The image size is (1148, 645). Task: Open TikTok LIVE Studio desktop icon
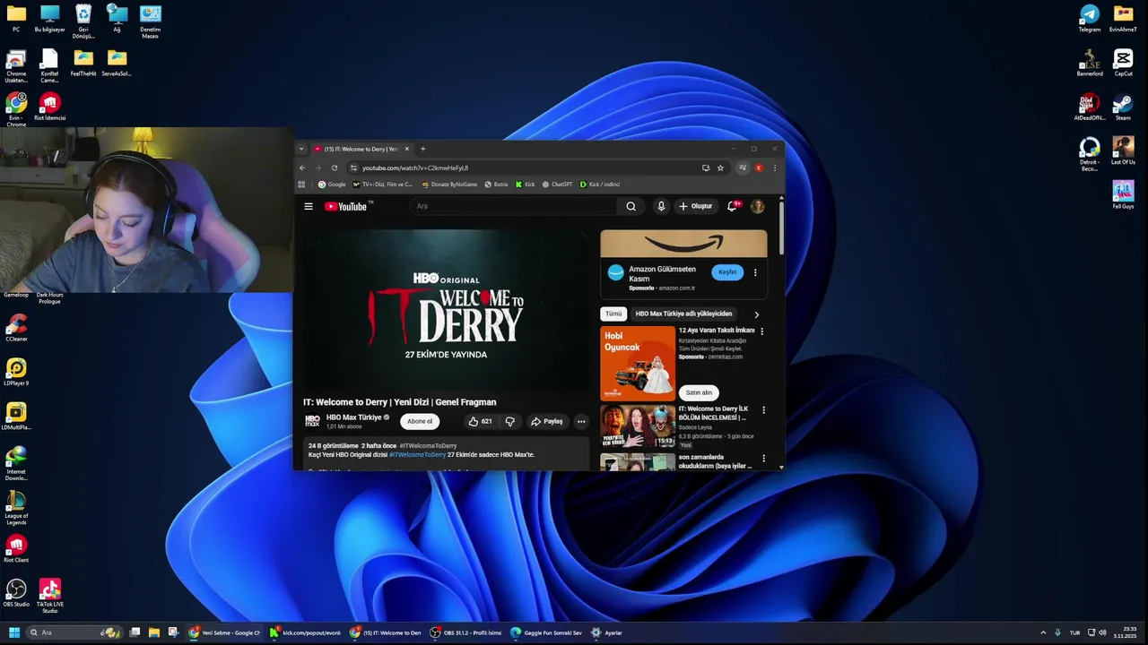click(50, 596)
